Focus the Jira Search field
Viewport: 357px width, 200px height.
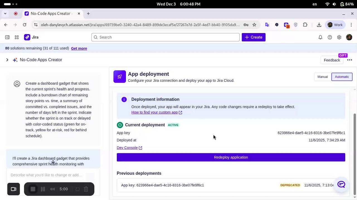click(x=166, y=37)
